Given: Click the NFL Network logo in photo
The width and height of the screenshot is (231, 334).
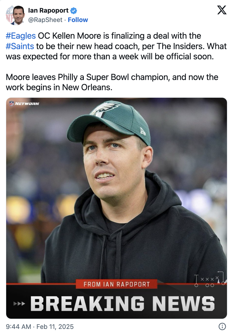Looking at the screenshot, I should pyautogui.click(x=24, y=103).
